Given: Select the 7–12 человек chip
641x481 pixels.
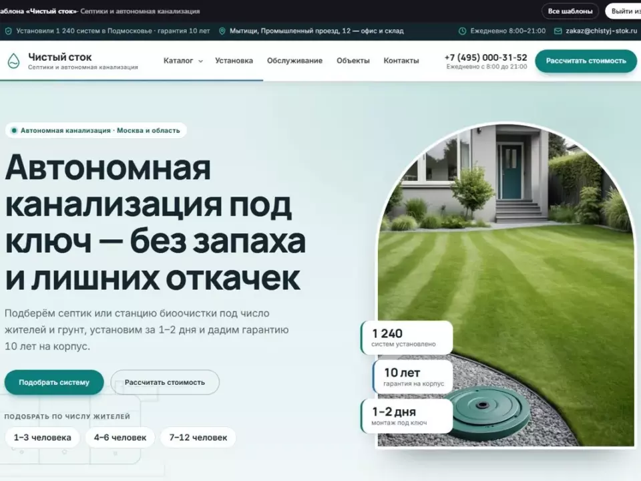Looking at the screenshot, I should [x=198, y=437].
